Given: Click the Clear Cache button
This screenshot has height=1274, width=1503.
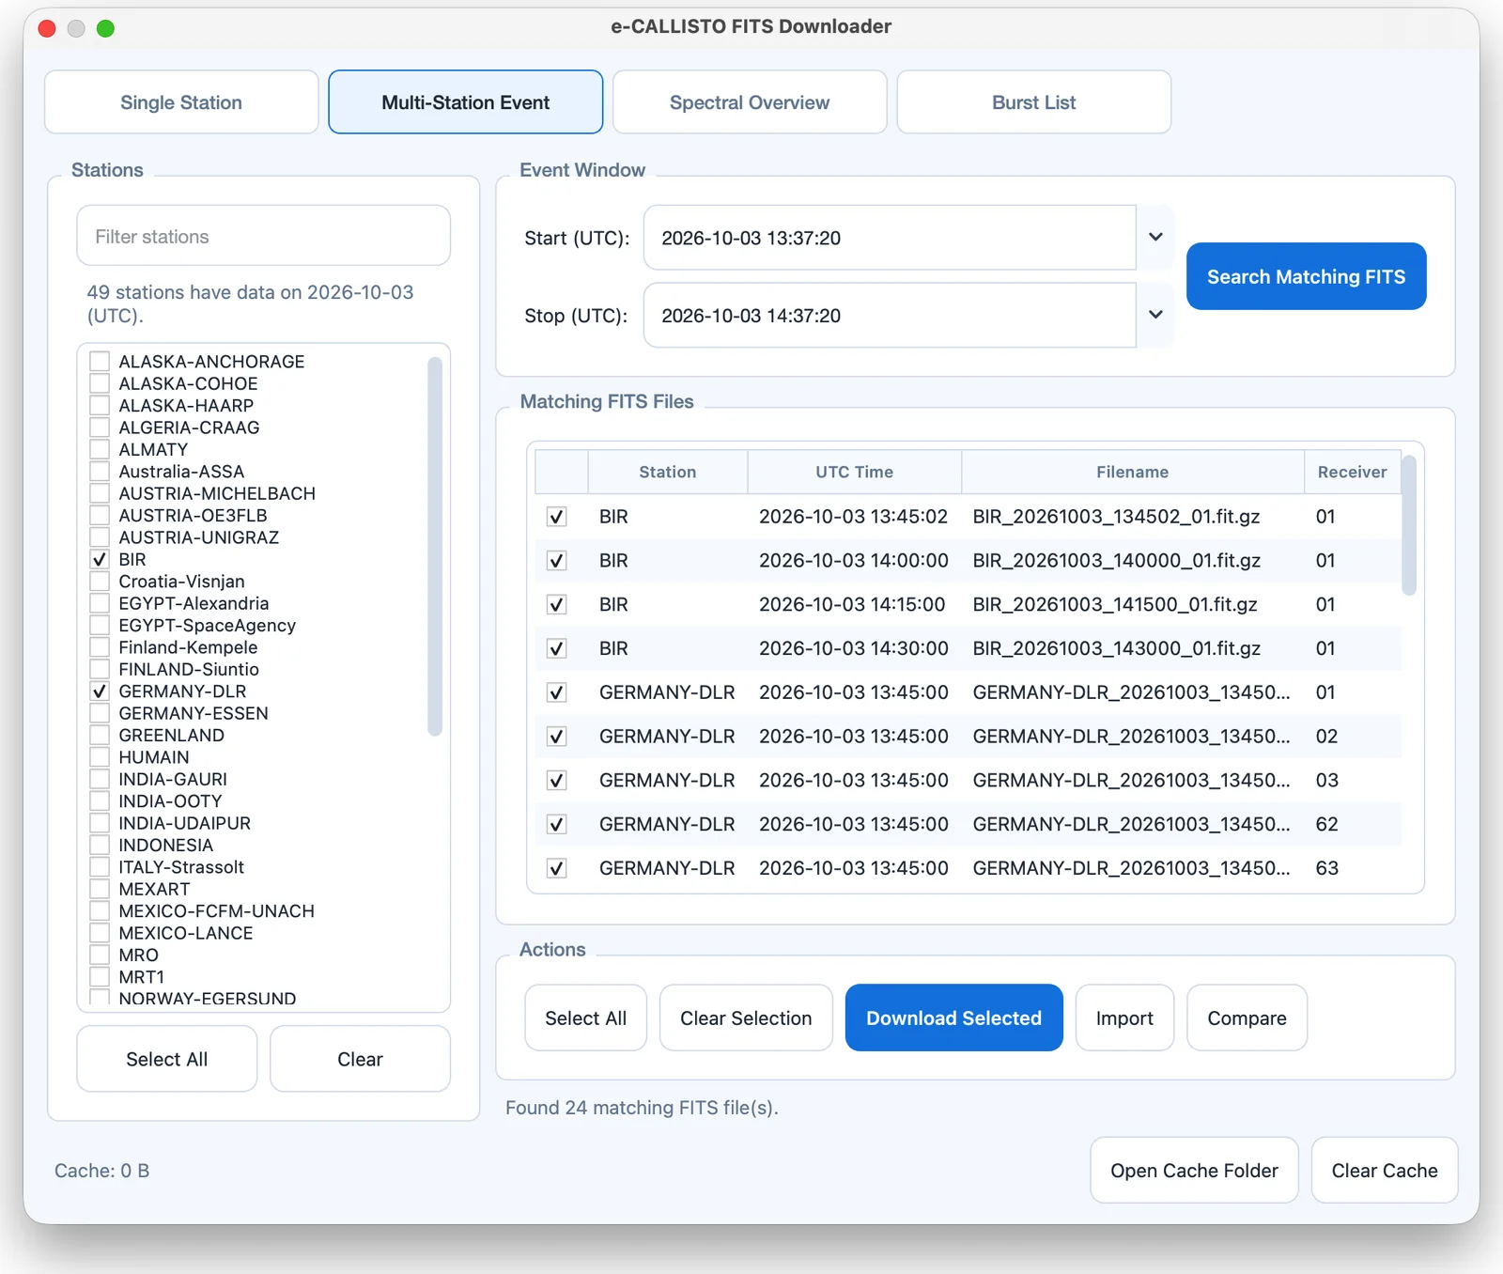Looking at the screenshot, I should pos(1385,1170).
